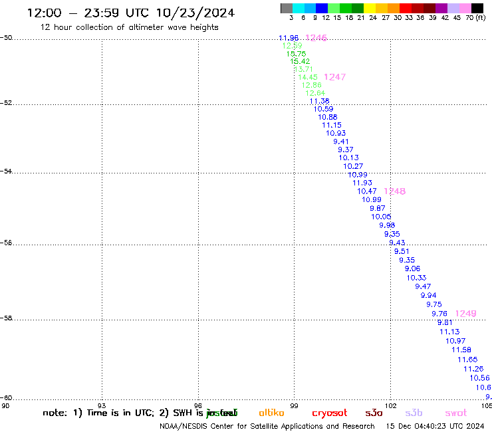This screenshot has height=432, width=492.
Task: Click the gray swatch in the color scale
Action: tap(287, 8)
